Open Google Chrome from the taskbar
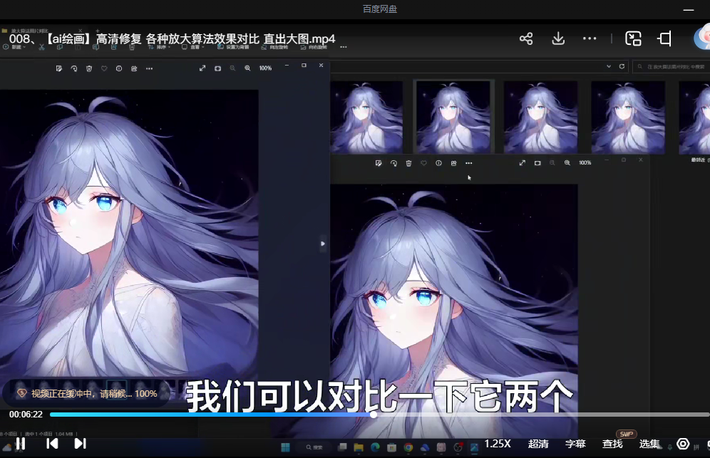Screen dimensions: 710x458 [x=408, y=447]
